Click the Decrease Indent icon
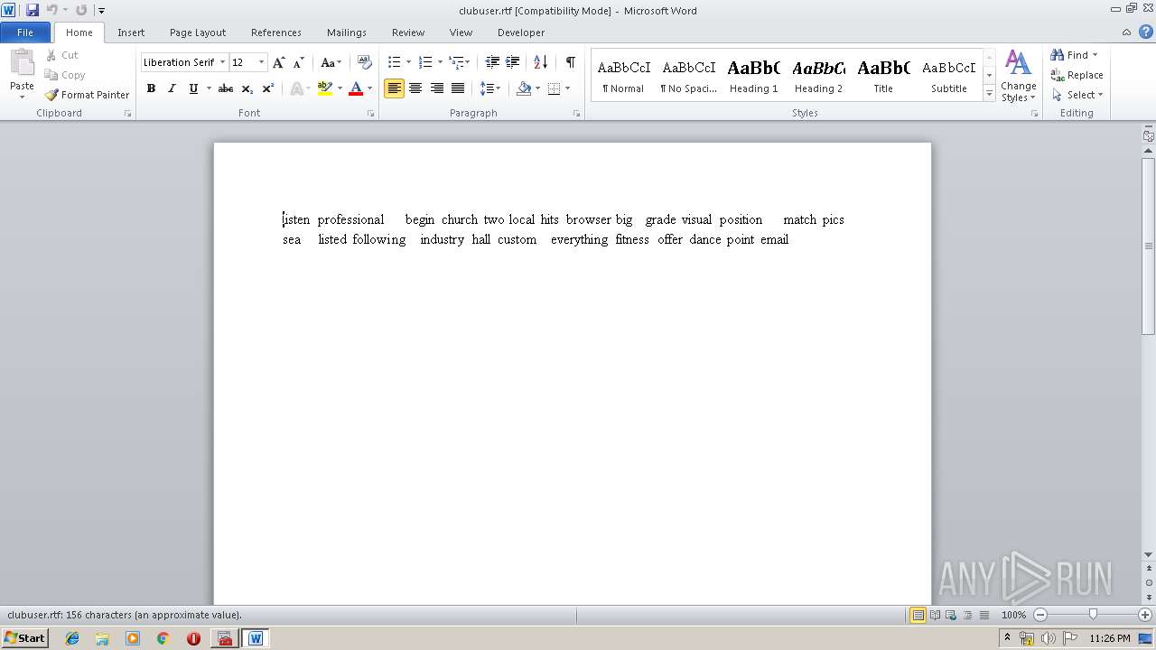The width and height of the screenshot is (1156, 650). tap(492, 62)
